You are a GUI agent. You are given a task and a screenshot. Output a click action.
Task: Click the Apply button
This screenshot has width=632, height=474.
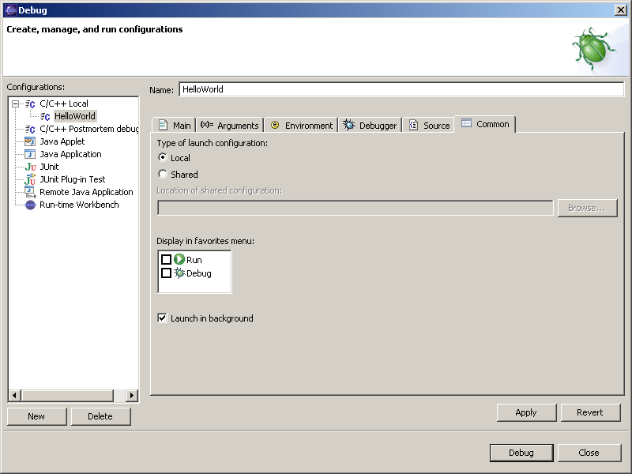(525, 412)
